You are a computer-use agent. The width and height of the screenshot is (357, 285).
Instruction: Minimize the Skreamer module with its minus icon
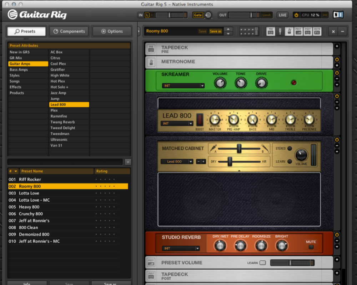(337, 79)
